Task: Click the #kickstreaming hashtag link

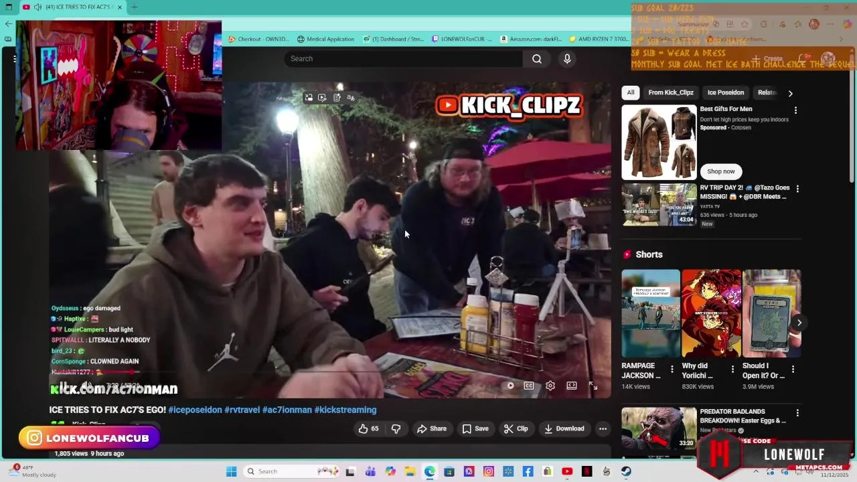Action: 345,410
